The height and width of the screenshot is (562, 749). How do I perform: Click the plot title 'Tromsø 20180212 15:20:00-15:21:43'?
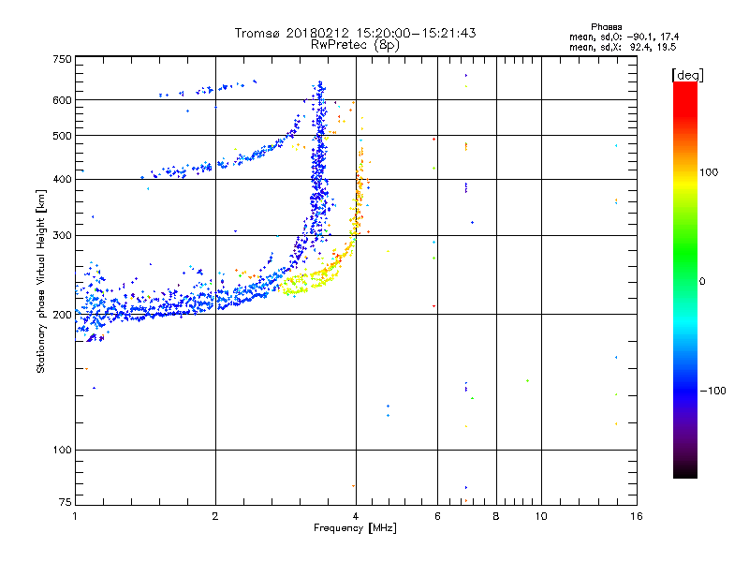(355, 33)
